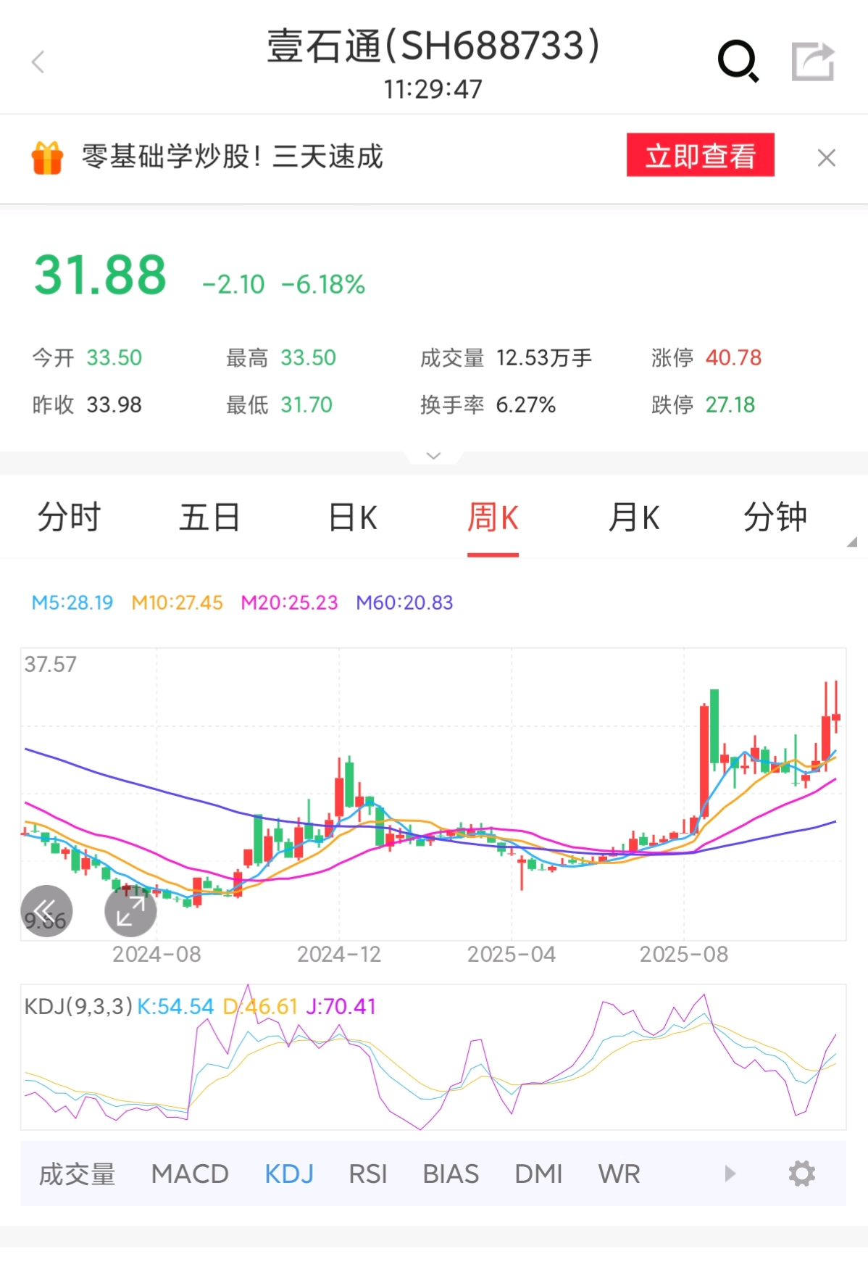Select the 周K chart tab
The width and height of the screenshot is (868, 1275).
coord(493,518)
